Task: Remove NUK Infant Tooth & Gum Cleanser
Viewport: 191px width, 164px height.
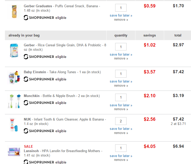Action: (121, 133)
